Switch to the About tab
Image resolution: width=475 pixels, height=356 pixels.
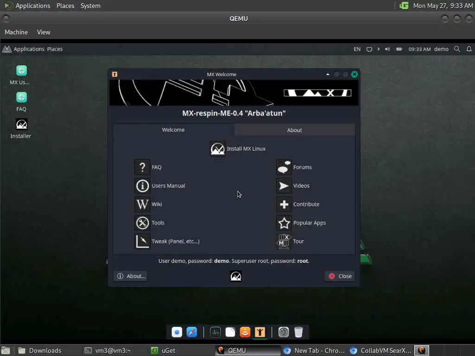pyautogui.click(x=295, y=130)
